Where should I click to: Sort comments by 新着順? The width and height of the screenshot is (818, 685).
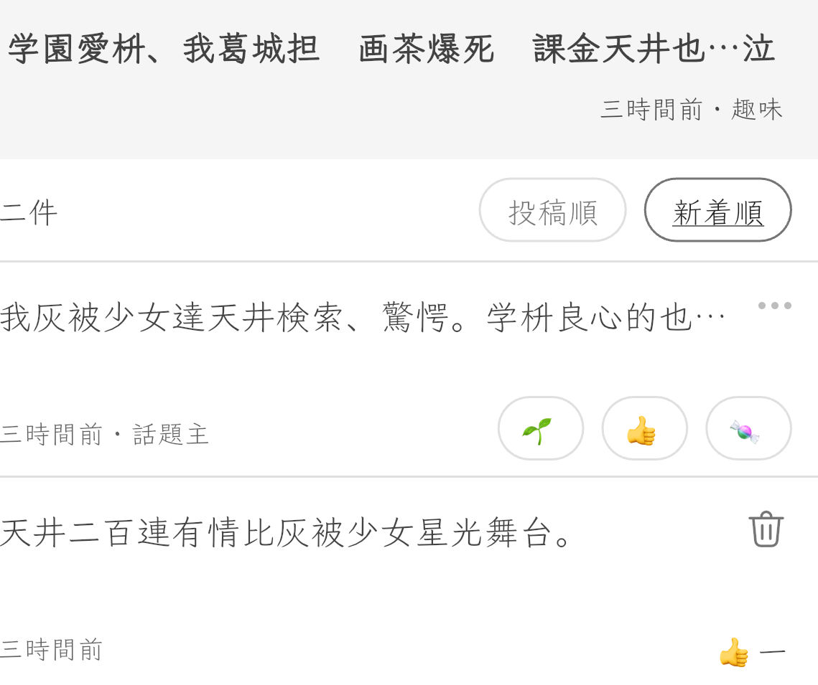[x=717, y=210]
